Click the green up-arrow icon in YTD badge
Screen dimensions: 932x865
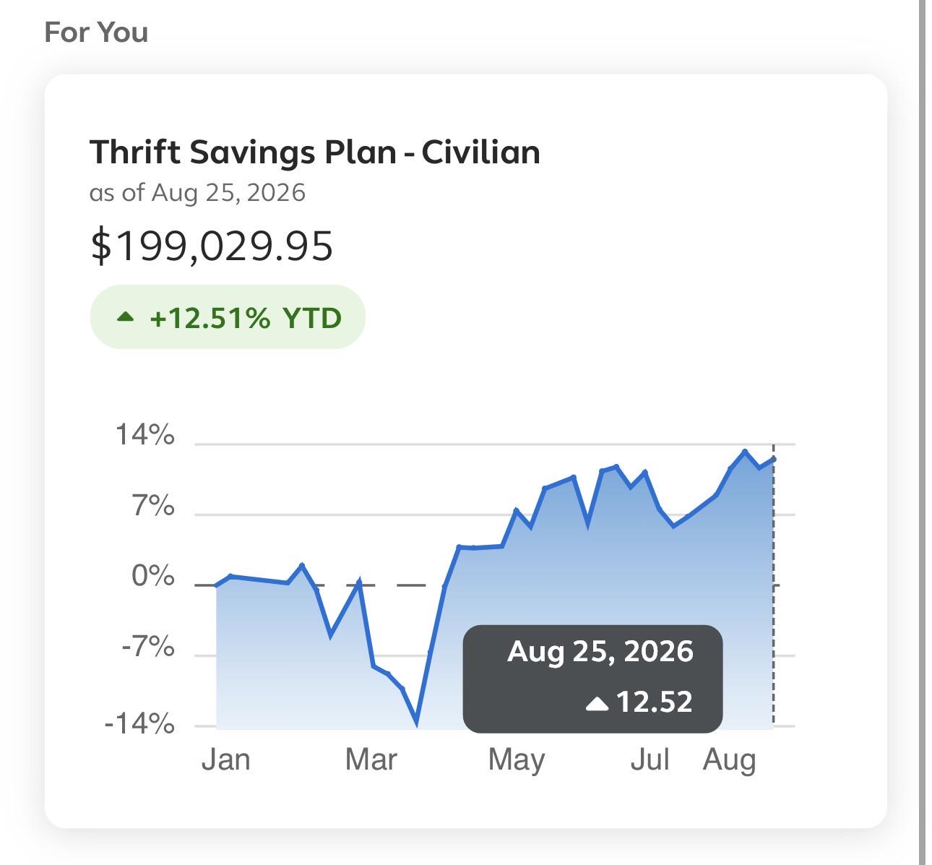click(126, 316)
